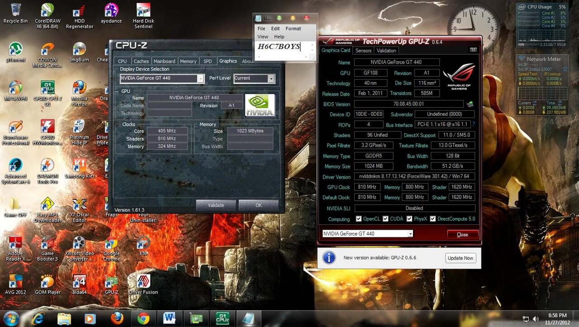
Task: Expand CPU-Z Display Device Selection dropdown
Action: pos(200,79)
